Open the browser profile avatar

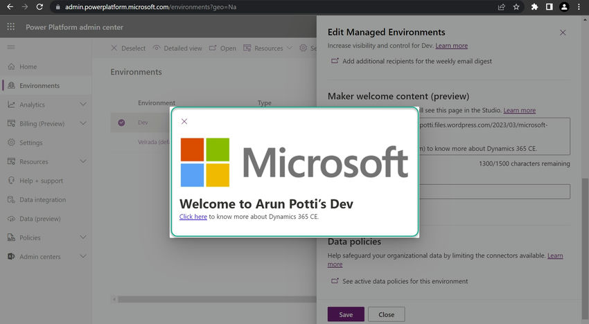point(564,7)
